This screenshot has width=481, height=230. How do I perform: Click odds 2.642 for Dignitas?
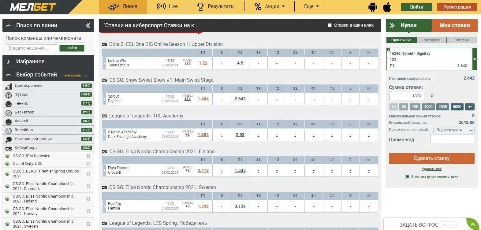(240, 99)
